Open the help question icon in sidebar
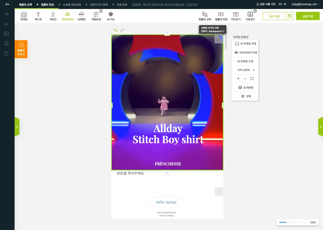The image size is (323, 230). click(7, 53)
